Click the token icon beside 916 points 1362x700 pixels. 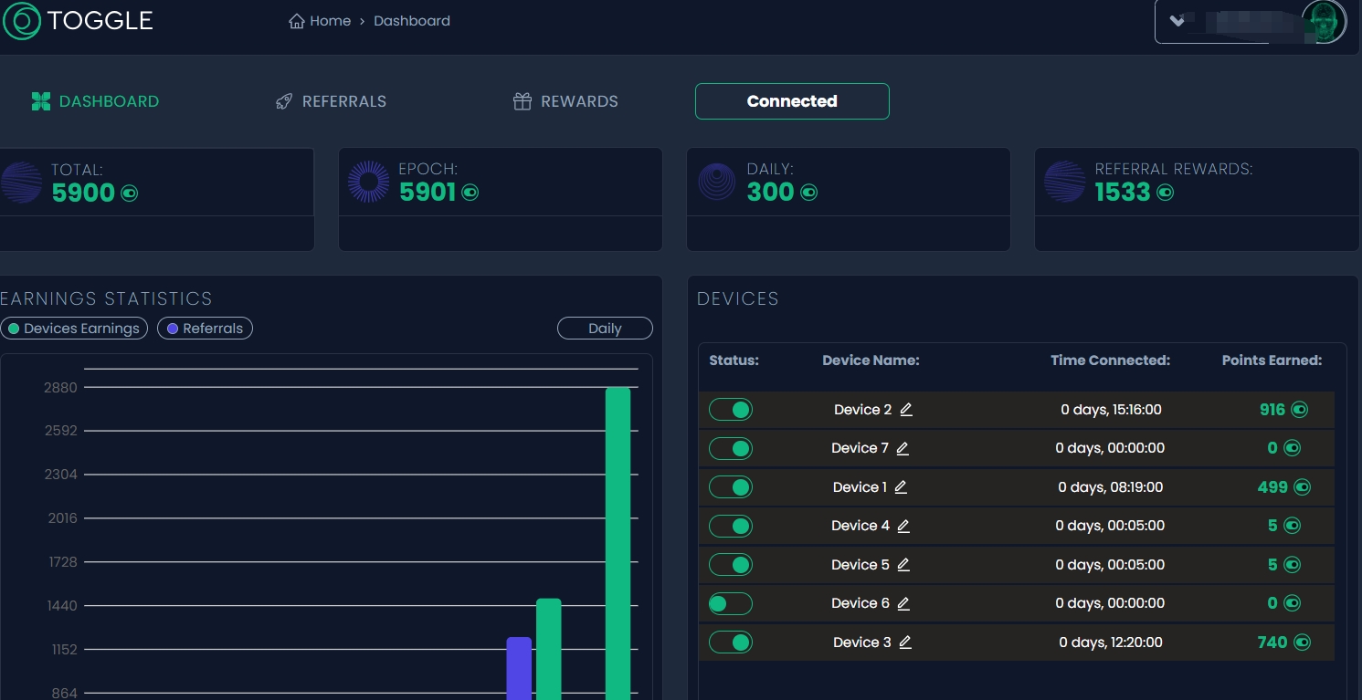pos(1299,410)
